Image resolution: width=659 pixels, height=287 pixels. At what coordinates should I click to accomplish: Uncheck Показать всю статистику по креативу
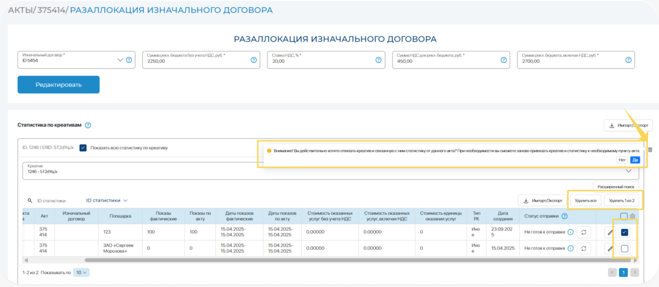point(83,148)
